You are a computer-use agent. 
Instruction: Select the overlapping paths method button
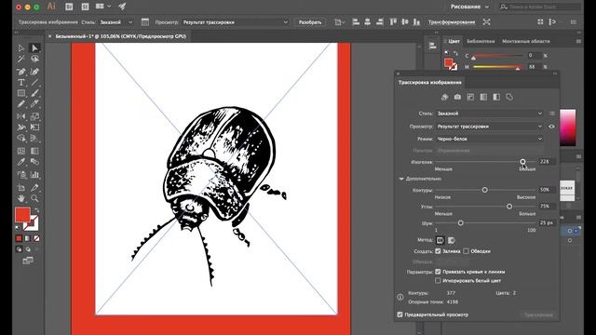(x=451, y=240)
